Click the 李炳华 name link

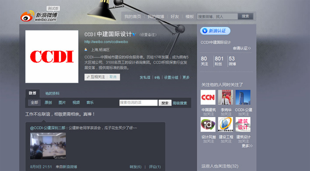pyautogui.click(x=226, y=110)
